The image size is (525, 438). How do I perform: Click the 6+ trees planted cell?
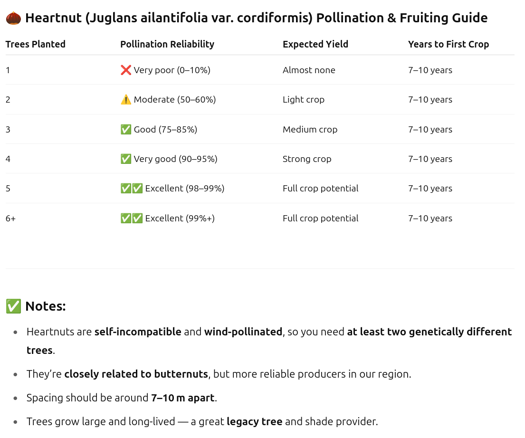coord(11,219)
